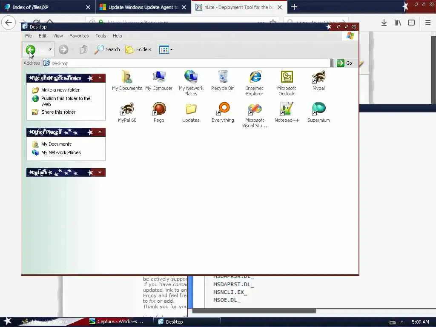Image resolution: width=436 pixels, height=327 pixels.
Task: Open My Network Places in Other Places
Action: [x=61, y=152]
